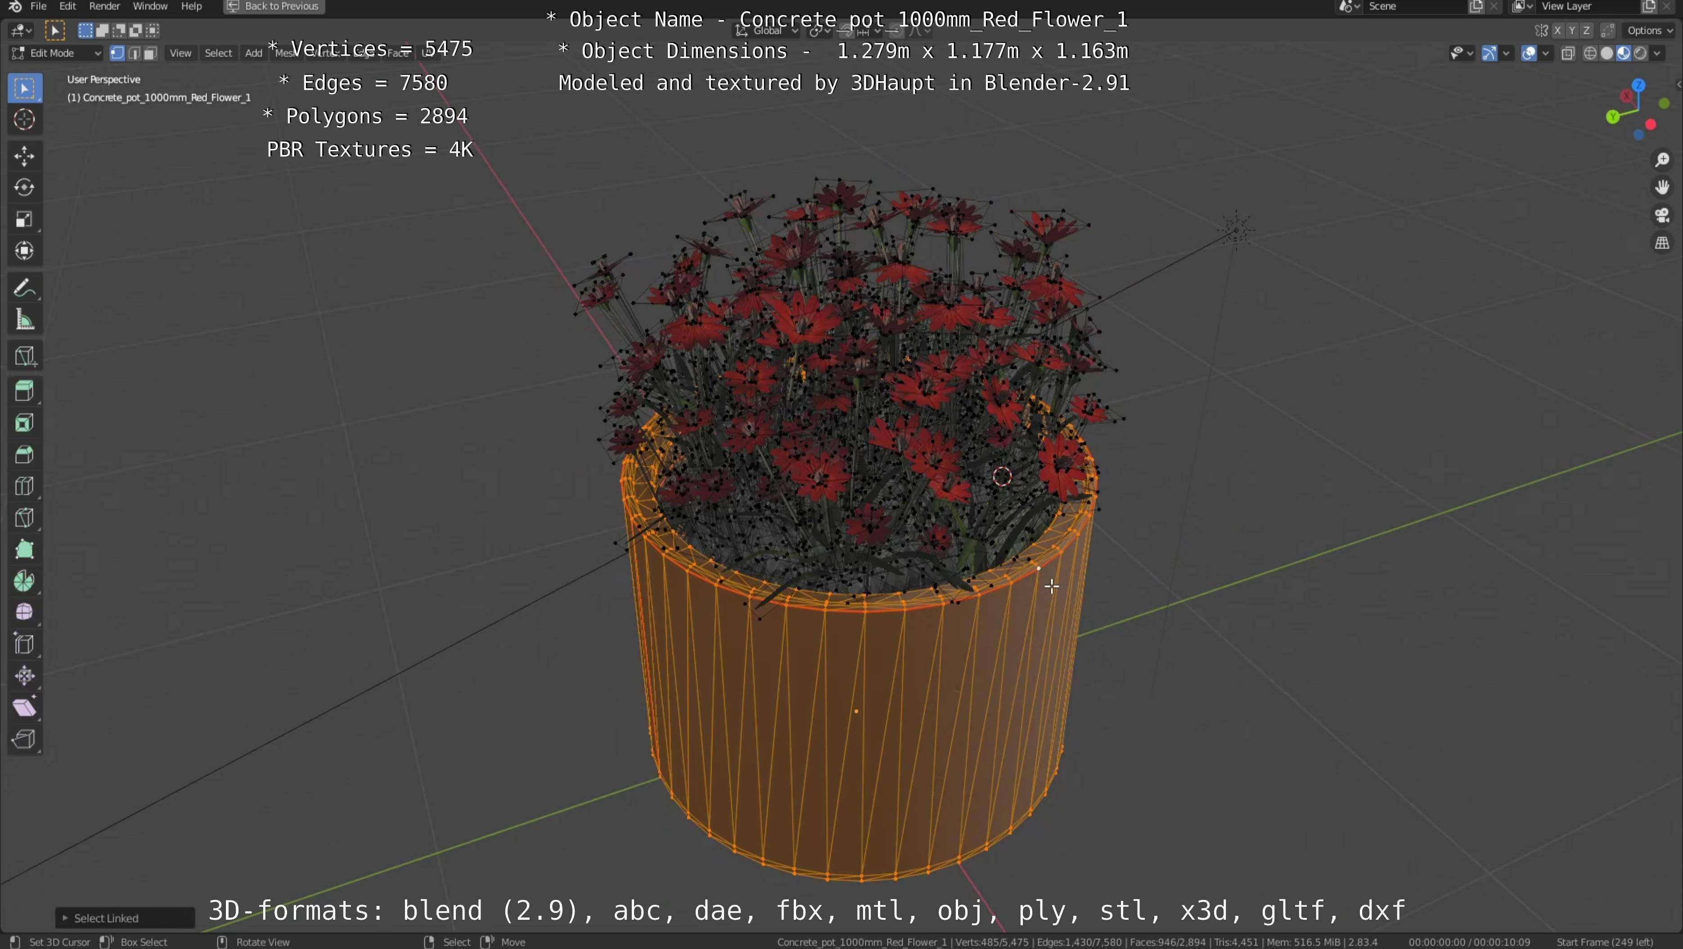Open the viewport Select menu
1683x949 pixels.
pyautogui.click(x=218, y=53)
